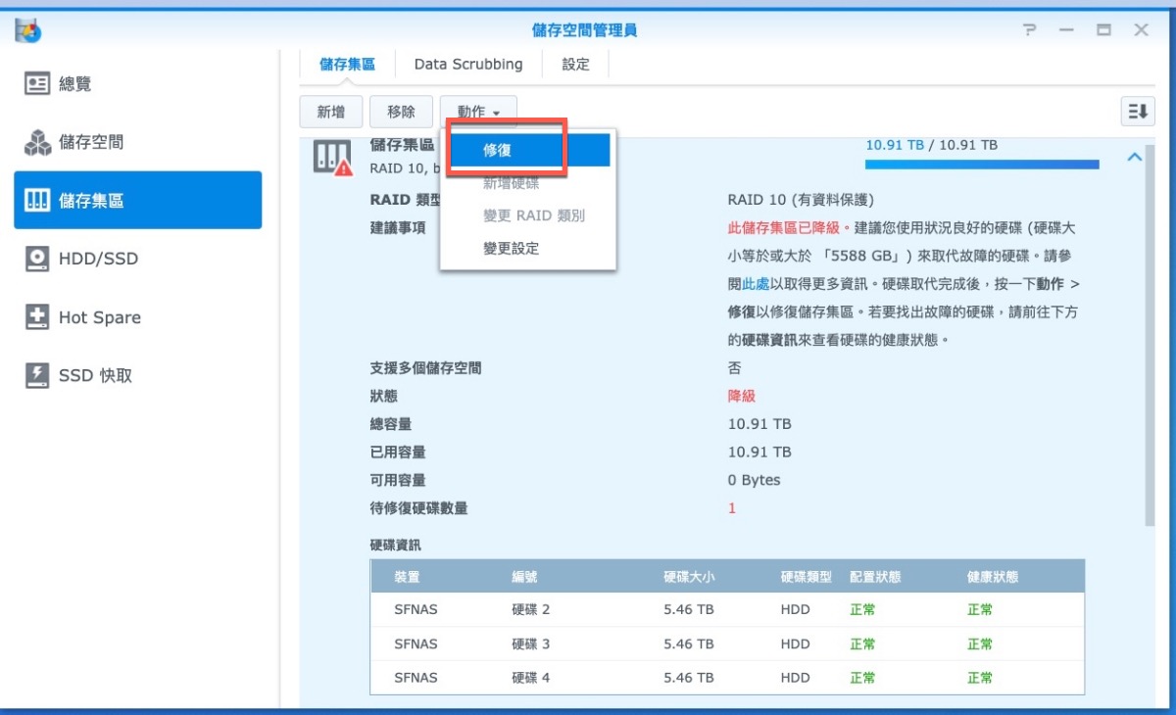Image resolution: width=1176 pixels, height=715 pixels.
Task: Open HDD/SSD via its disk icon
Action: (x=37, y=260)
